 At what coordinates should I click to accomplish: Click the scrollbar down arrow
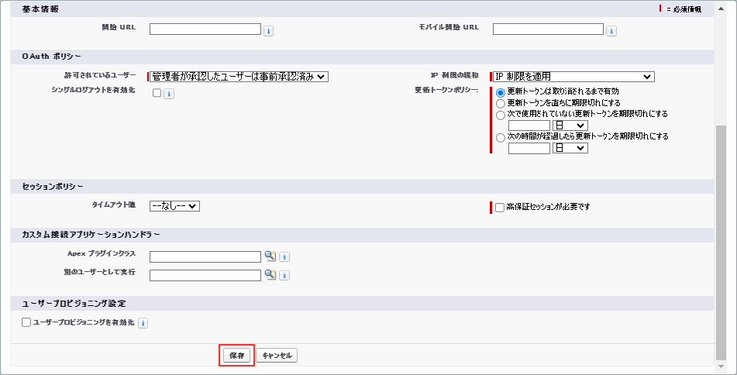coord(721,366)
